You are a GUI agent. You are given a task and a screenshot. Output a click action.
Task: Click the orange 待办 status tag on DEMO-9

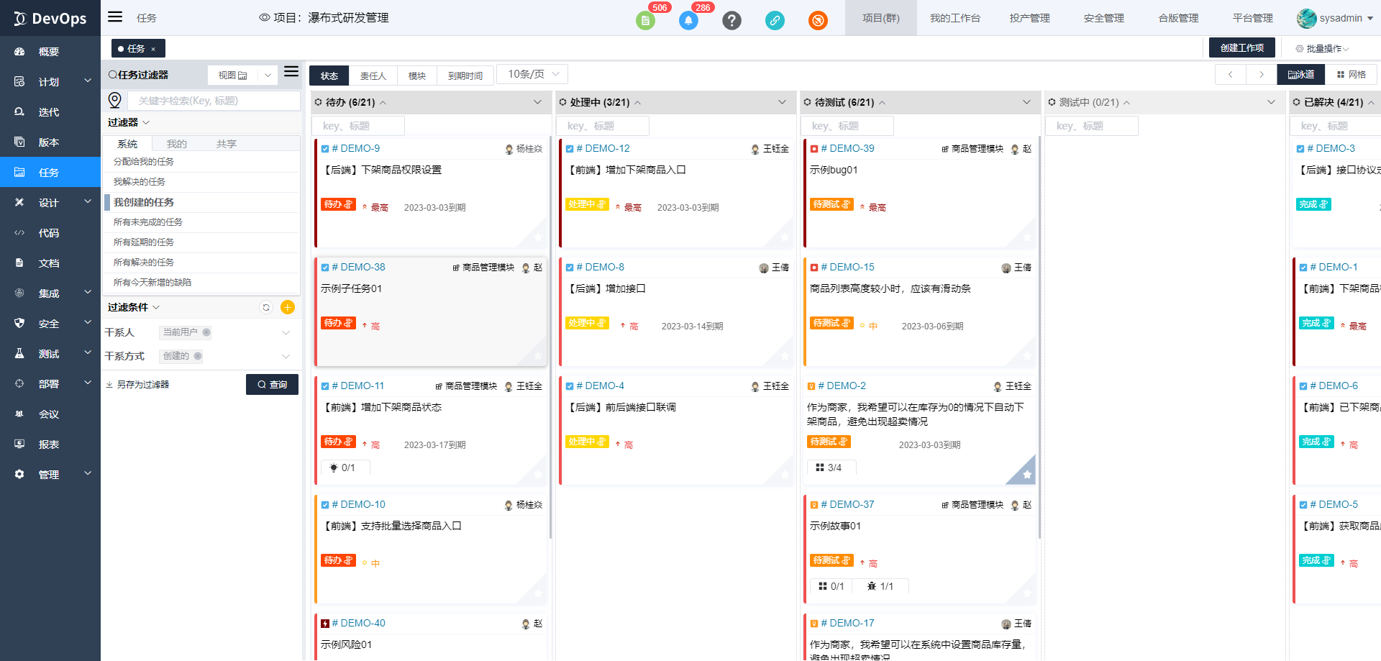[338, 204]
